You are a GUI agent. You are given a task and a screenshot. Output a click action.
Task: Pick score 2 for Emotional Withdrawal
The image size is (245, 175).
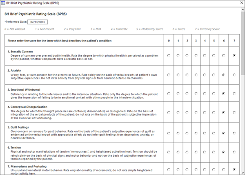tap(187, 94)
